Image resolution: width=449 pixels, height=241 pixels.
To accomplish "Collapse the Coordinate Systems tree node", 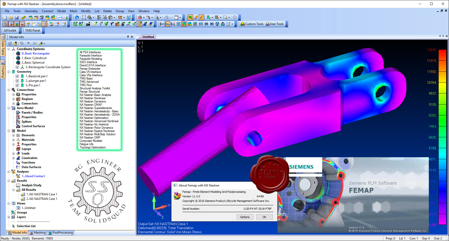I will [x=9, y=49].
